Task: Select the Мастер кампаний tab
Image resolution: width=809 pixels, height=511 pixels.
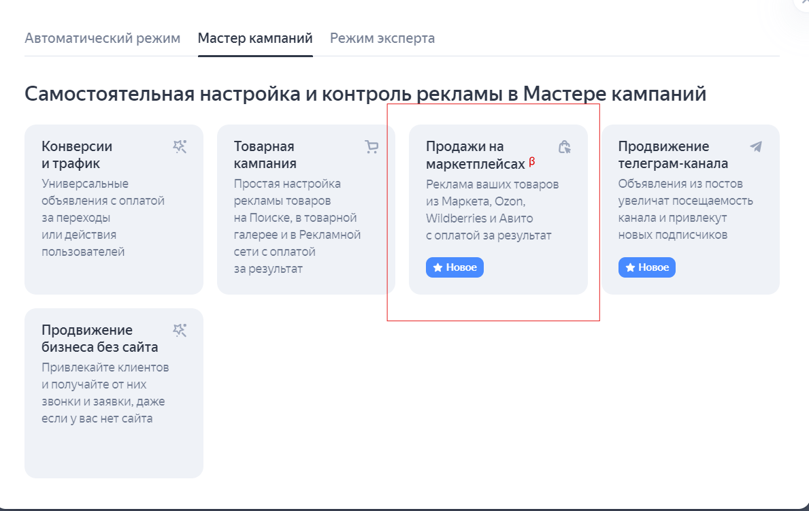Action: [x=255, y=38]
